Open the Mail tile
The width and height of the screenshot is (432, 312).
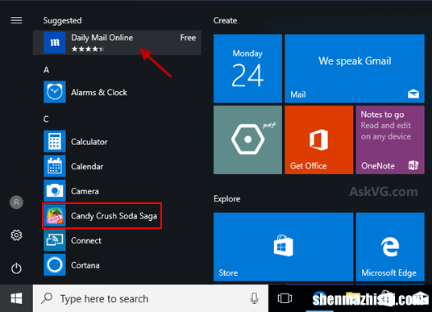coord(355,69)
